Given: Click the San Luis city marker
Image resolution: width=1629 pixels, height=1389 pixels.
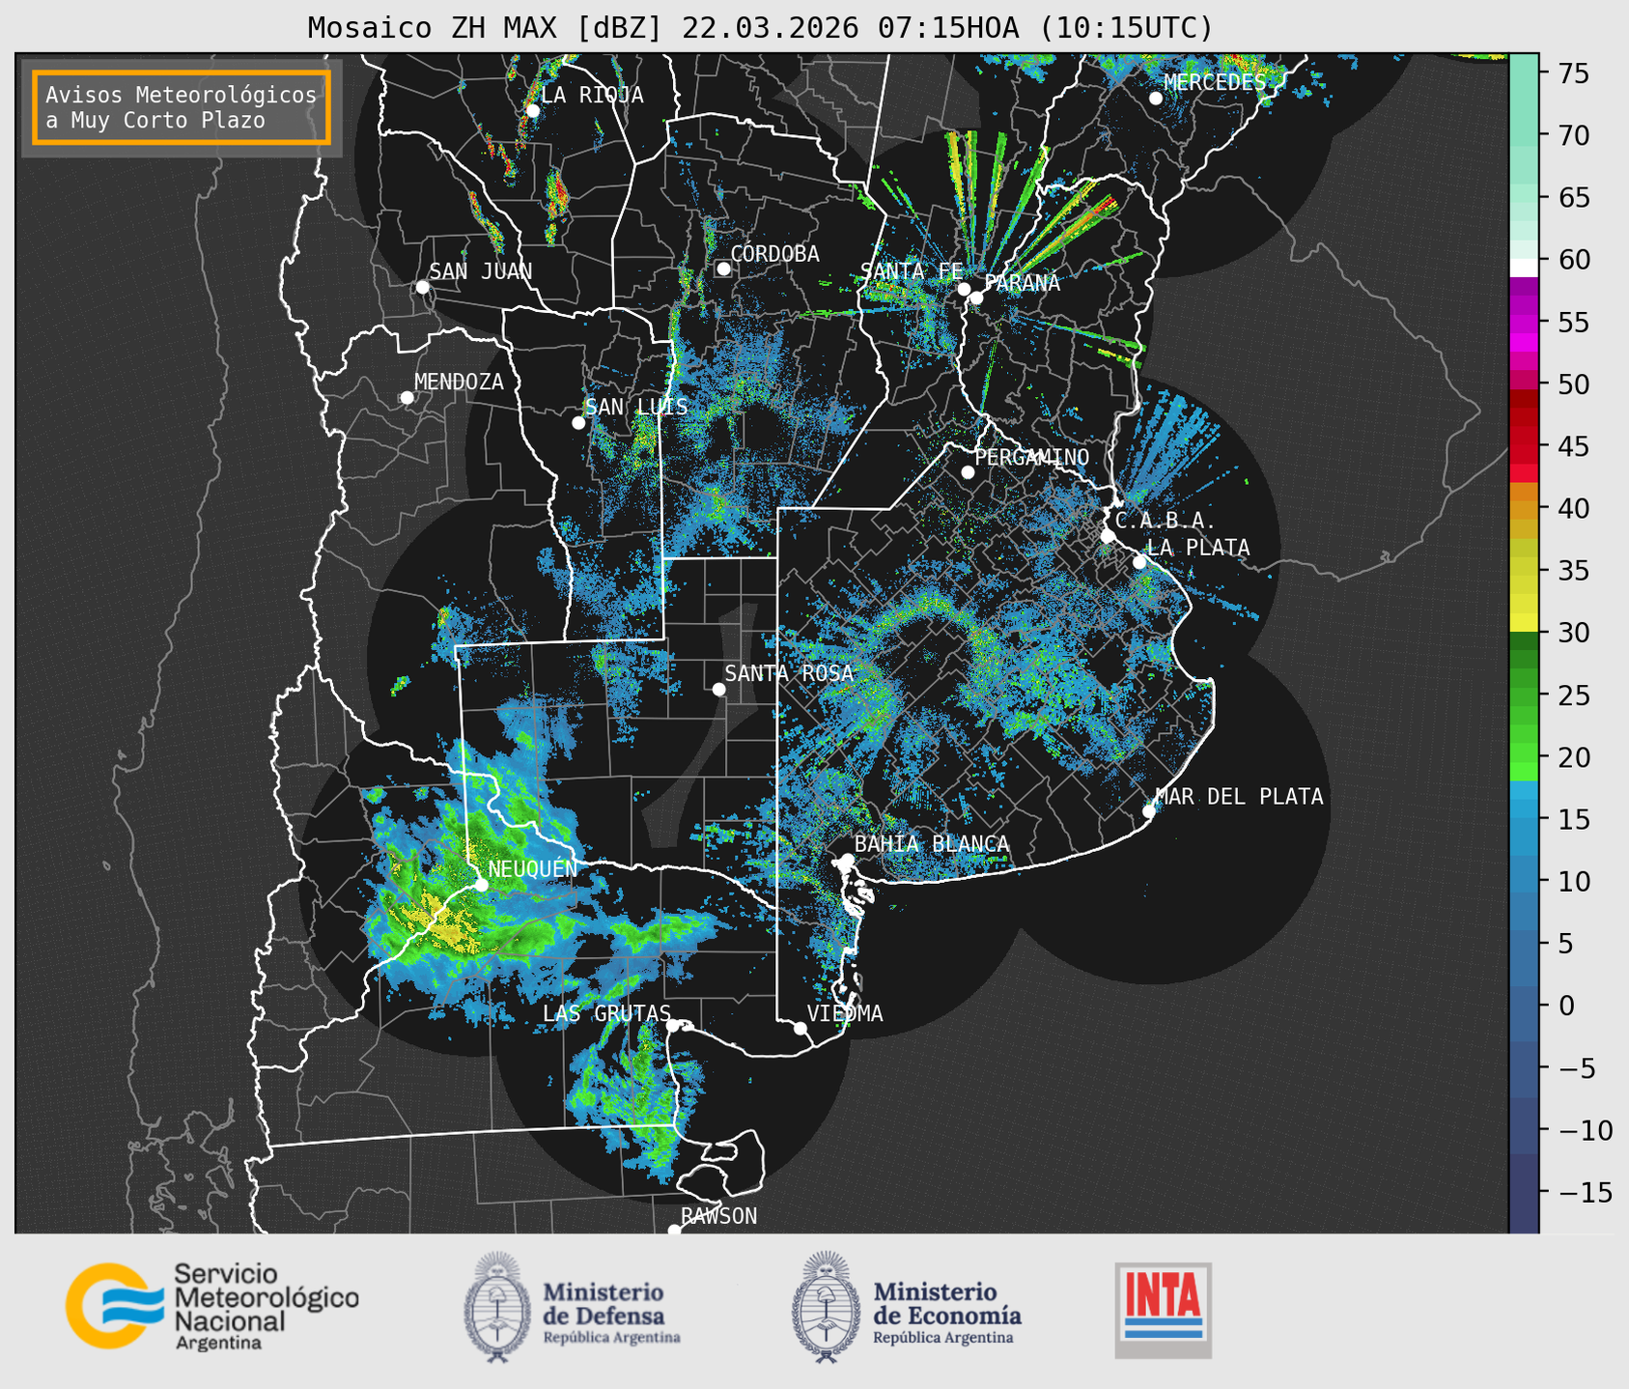Looking at the screenshot, I should pyautogui.click(x=578, y=423).
